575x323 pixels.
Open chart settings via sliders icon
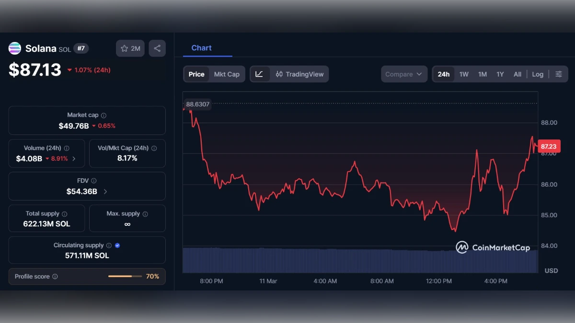559,74
